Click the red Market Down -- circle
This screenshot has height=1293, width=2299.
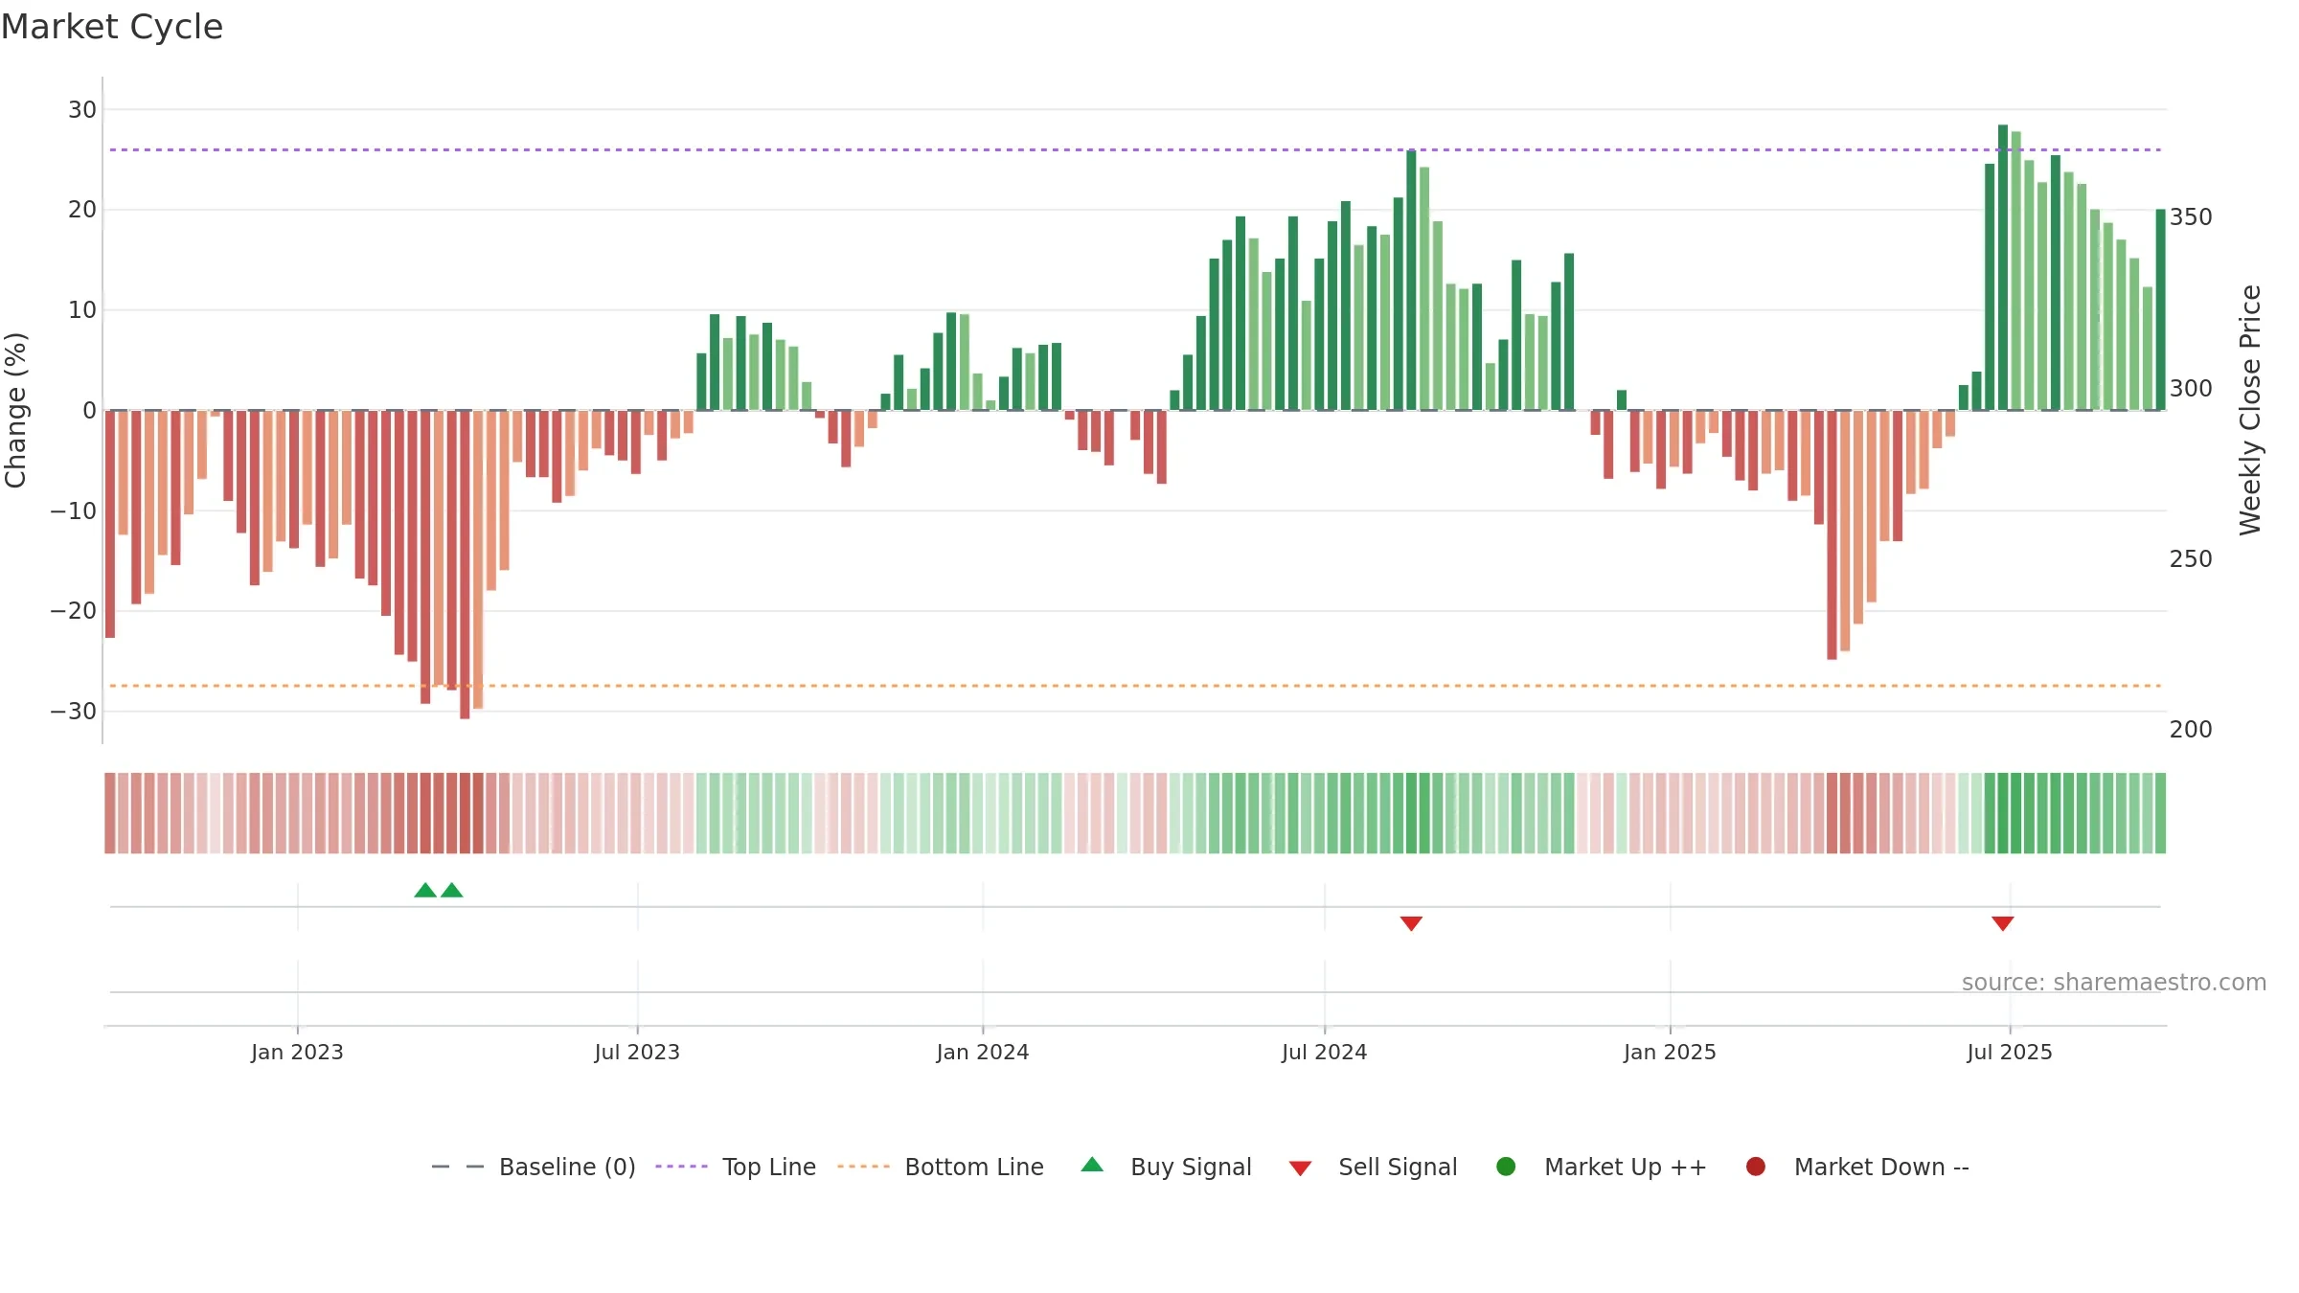1756,1167
